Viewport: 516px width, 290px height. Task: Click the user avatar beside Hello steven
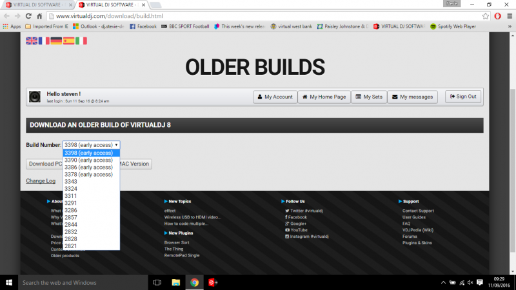point(35,97)
